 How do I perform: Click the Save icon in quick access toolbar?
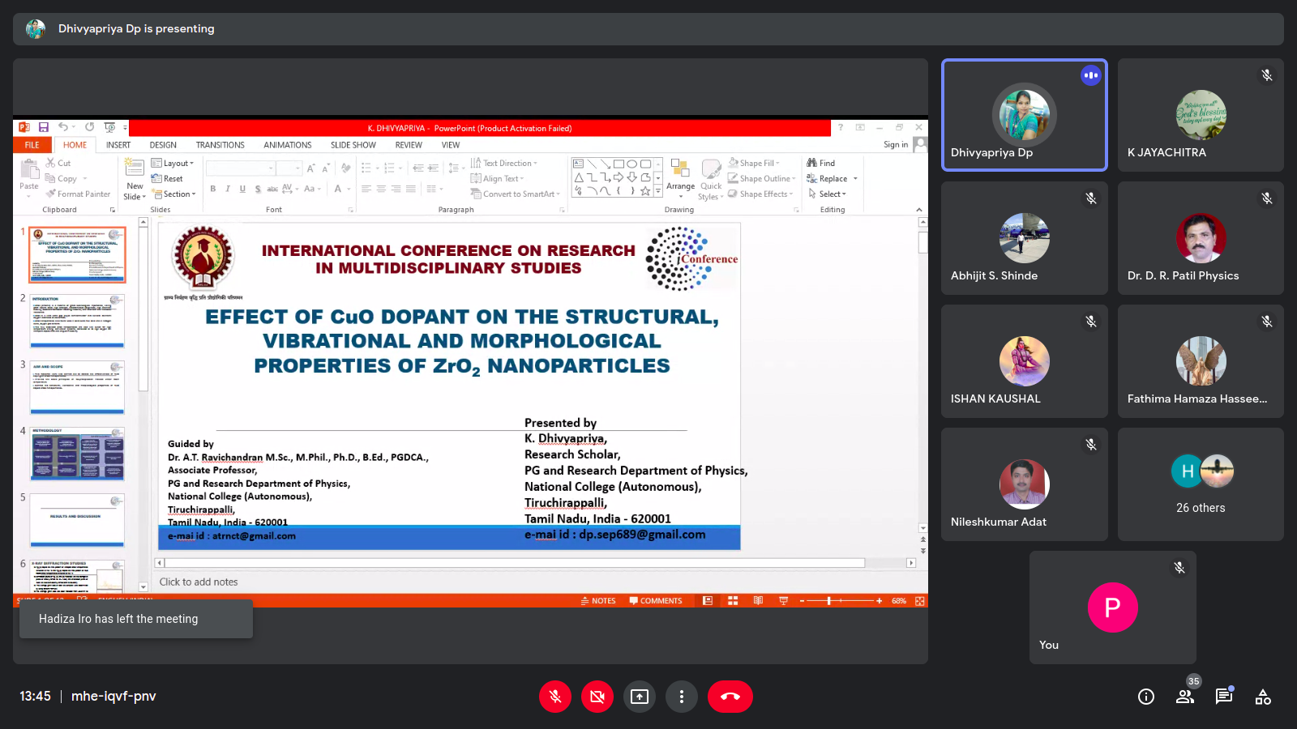pyautogui.click(x=44, y=127)
